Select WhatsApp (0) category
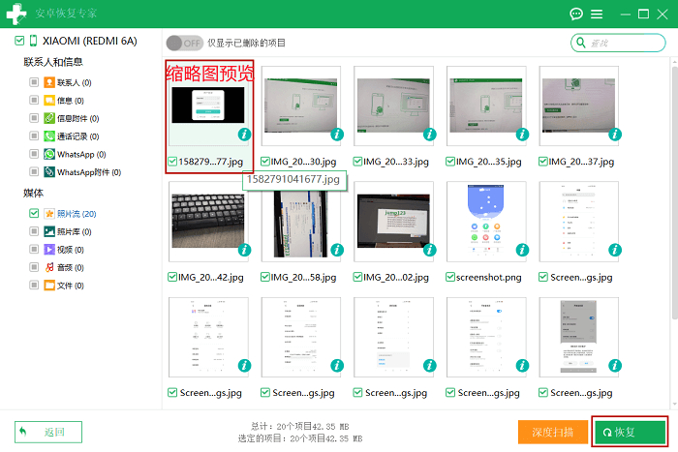Image resolution: width=678 pixels, height=452 pixels. (x=81, y=154)
